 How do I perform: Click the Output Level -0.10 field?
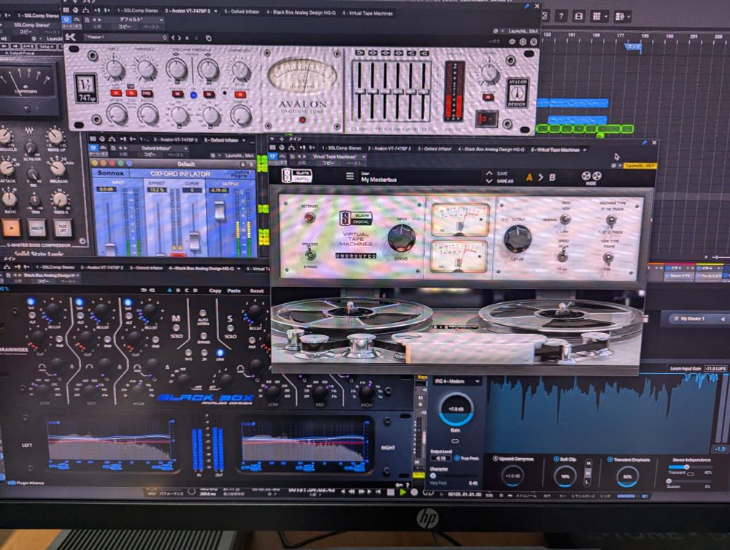click(440, 458)
